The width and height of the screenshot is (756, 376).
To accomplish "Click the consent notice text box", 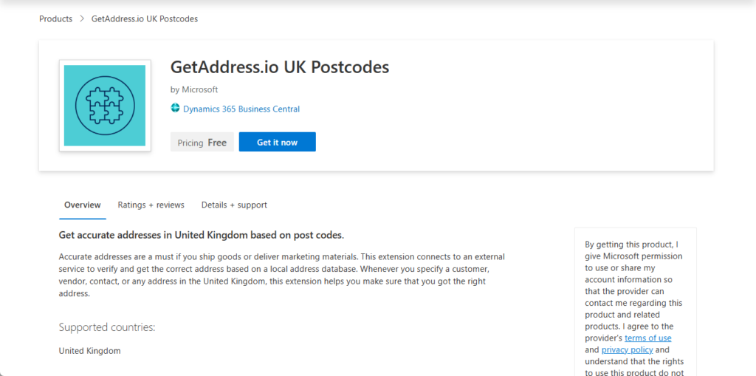I will pos(635,303).
